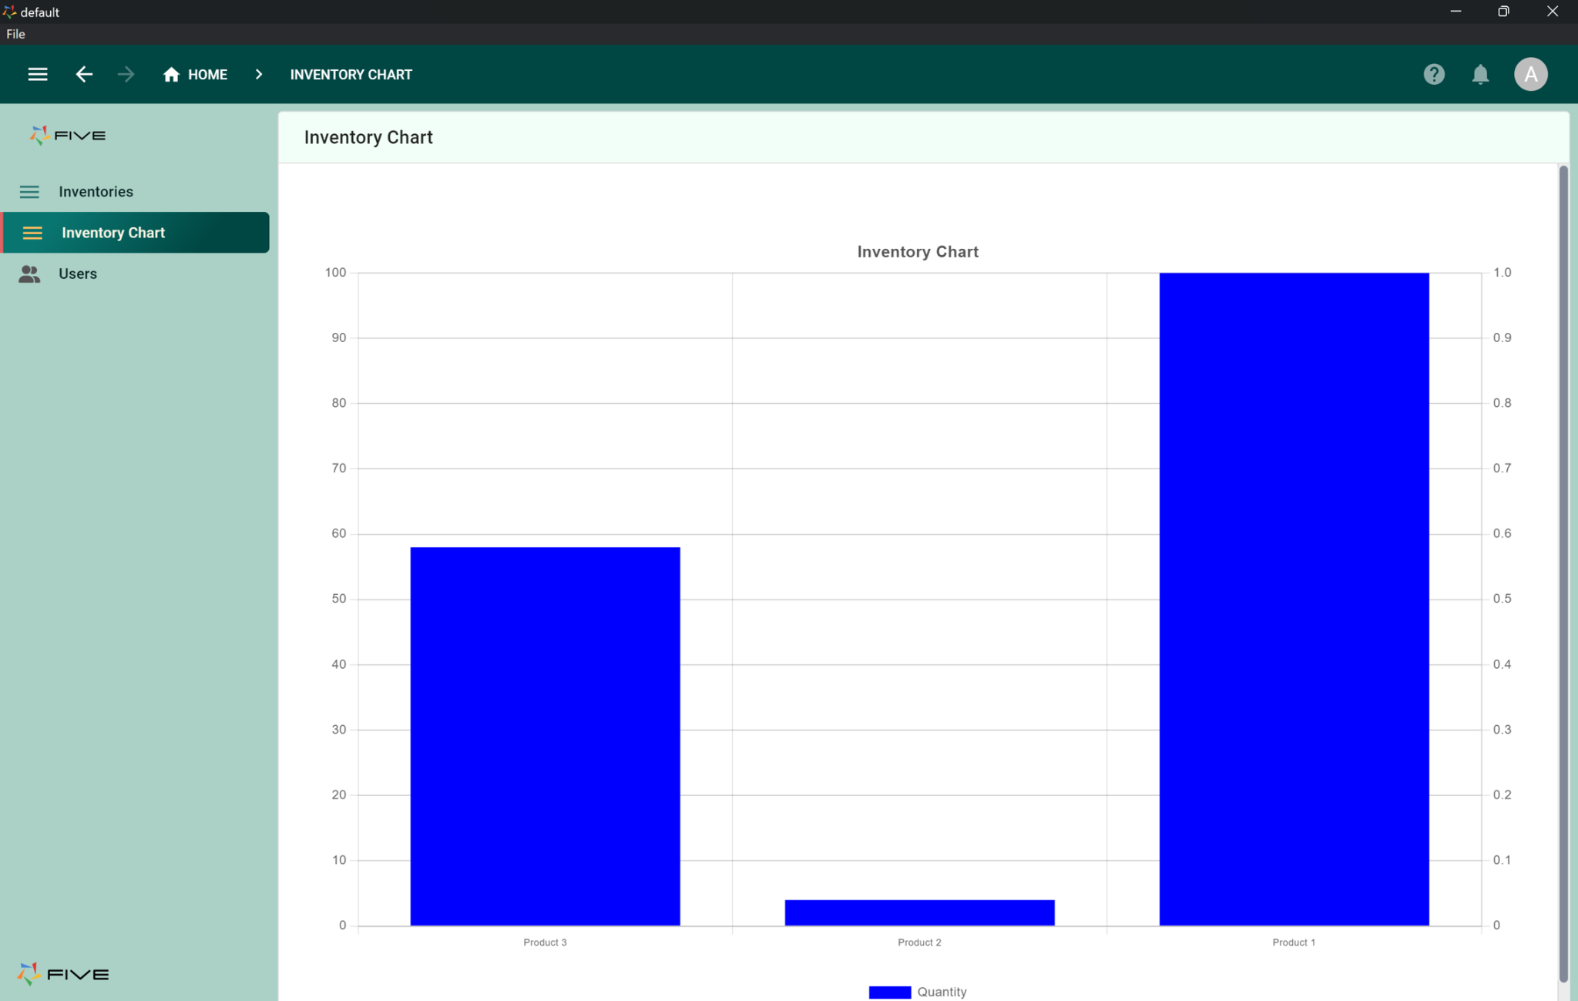Screen dimensions: 1578x1001
Task: Switch to the Inventories sidebar item
Action: click(x=96, y=191)
